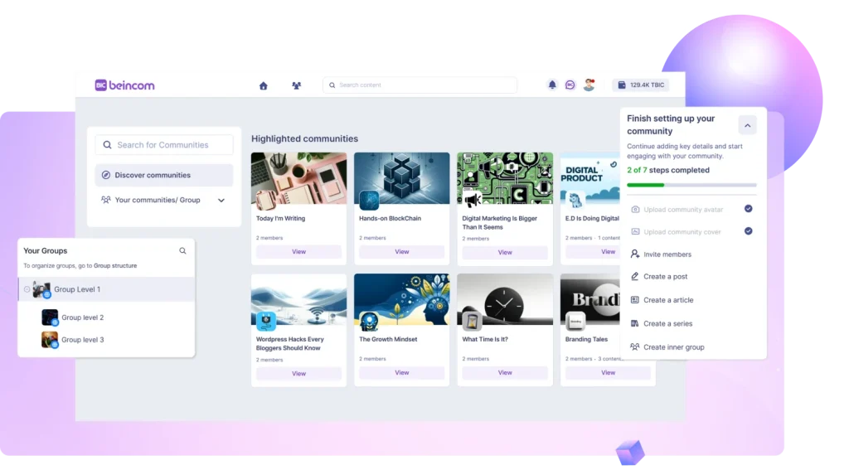
Task: Open the user profile avatar
Action: click(589, 85)
